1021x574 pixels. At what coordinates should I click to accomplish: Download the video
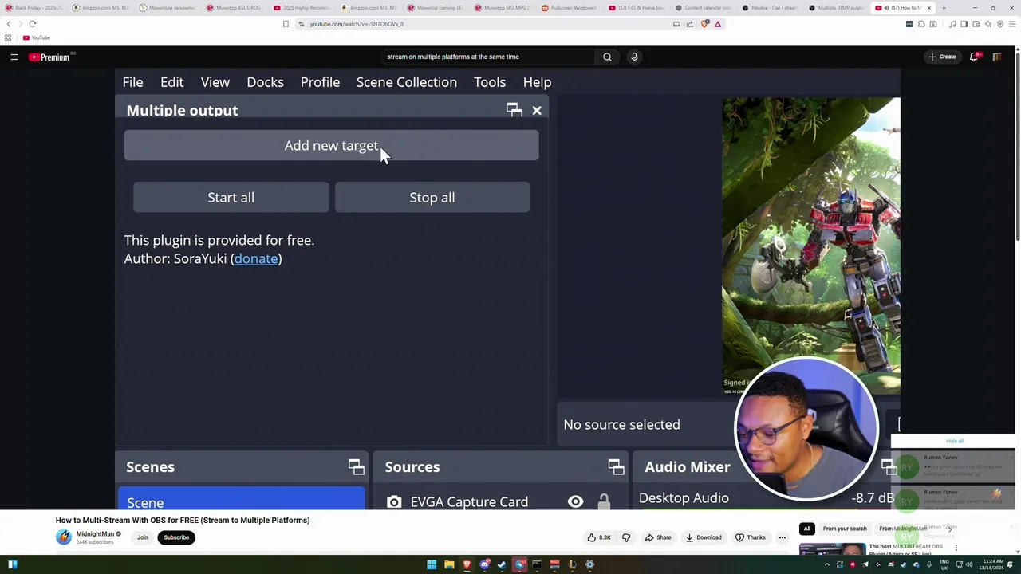coord(703,537)
